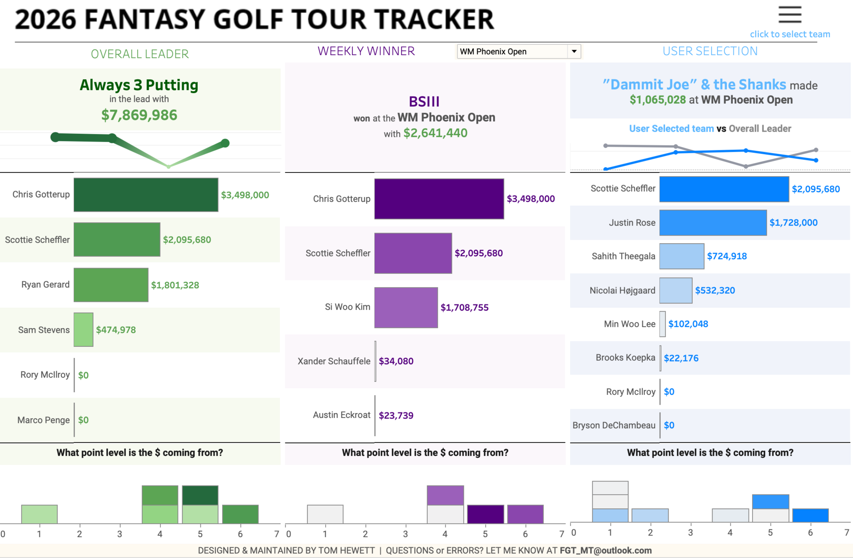The width and height of the screenshot is (853, 558).
Task: Select Chris Gotterup's dark purple bar
Action: (x=438, y=199)
